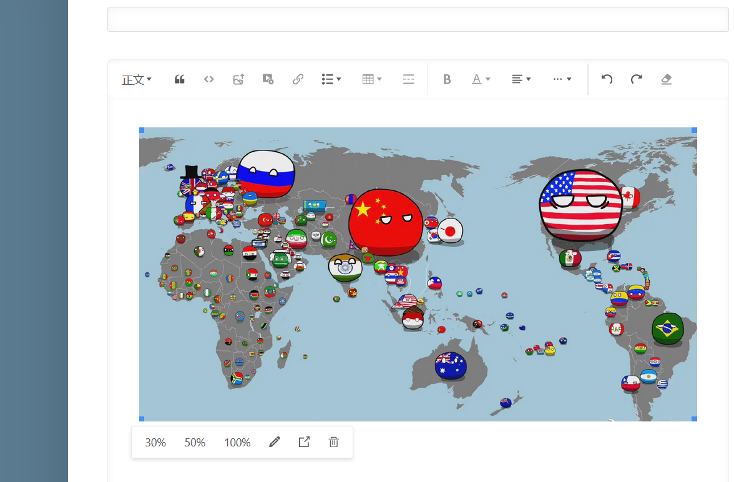Edit the image with the pencil icon
Viewport: 734px width, 482px height.
pyautogui.click(x=275, y=442)
